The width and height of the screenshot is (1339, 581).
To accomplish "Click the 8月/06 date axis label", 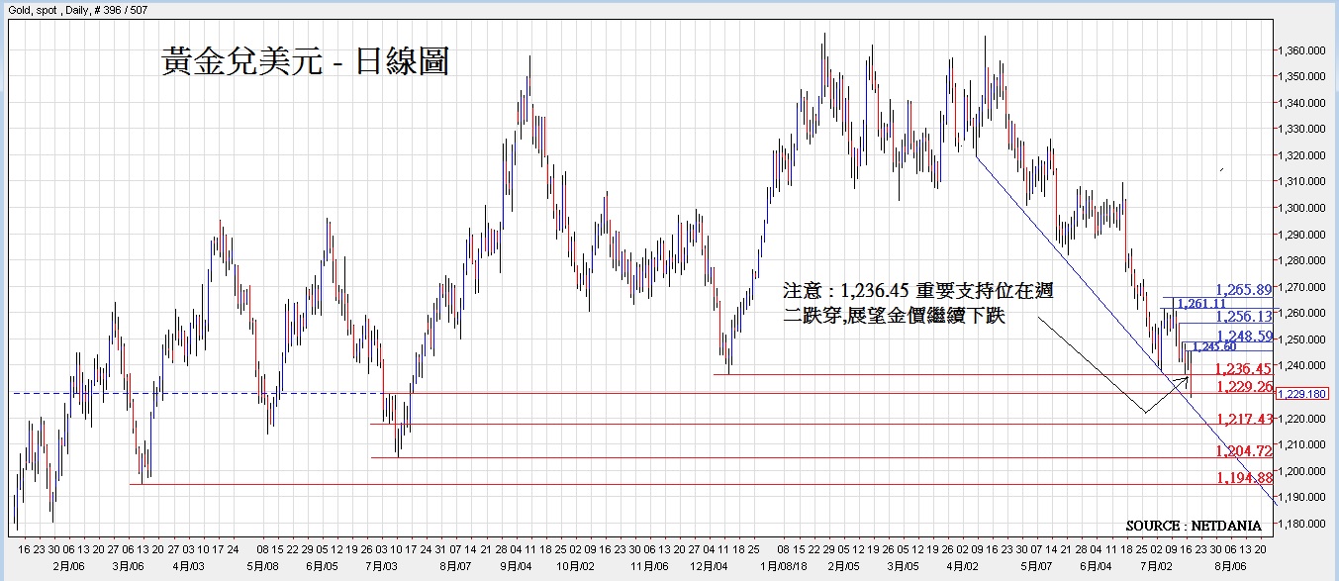I will pos(1229,567).
